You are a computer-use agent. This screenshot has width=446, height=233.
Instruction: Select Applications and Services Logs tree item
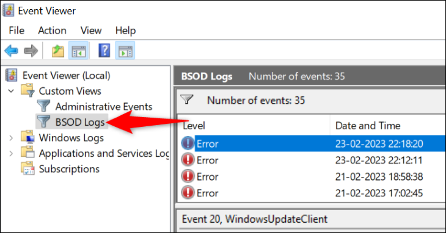coord(104,154)
